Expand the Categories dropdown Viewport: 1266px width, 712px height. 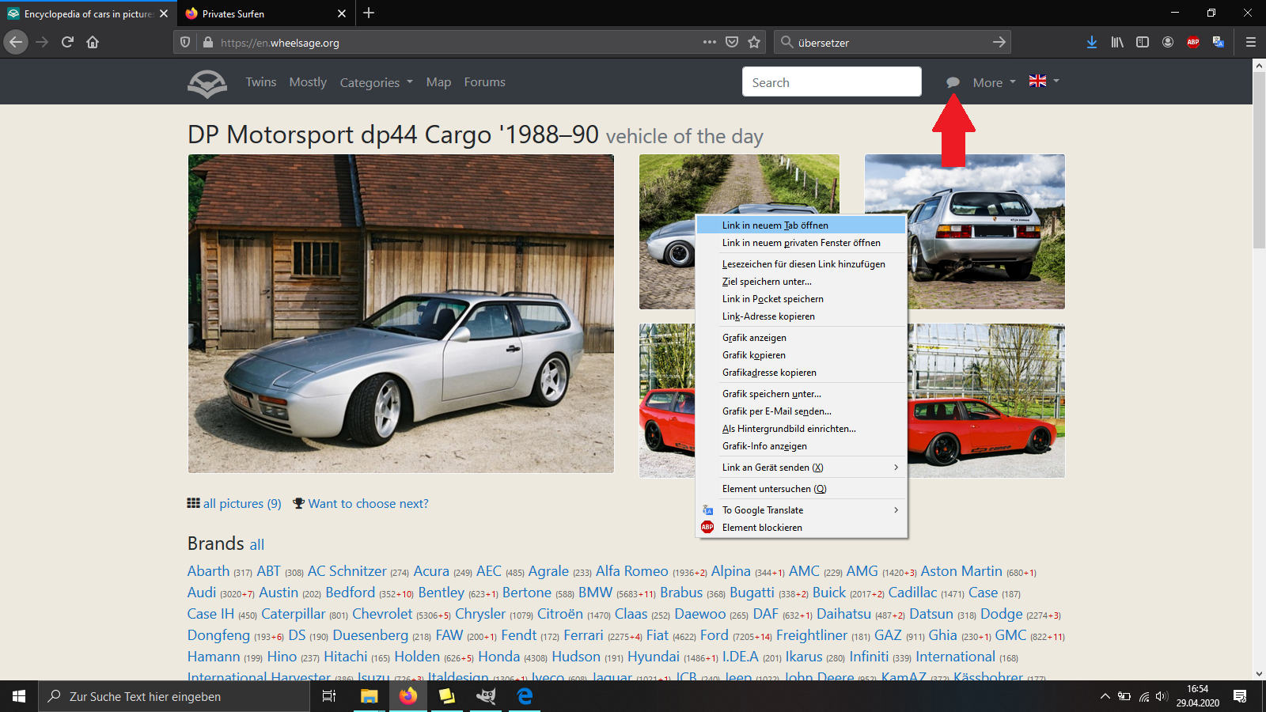pos(377,82)
